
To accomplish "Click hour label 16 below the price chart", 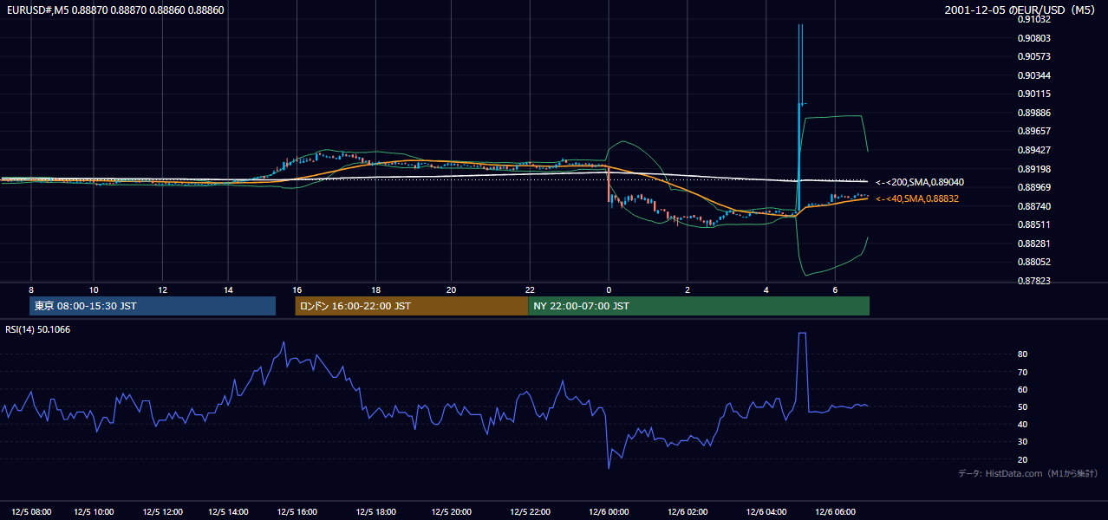I will (297, 289).
